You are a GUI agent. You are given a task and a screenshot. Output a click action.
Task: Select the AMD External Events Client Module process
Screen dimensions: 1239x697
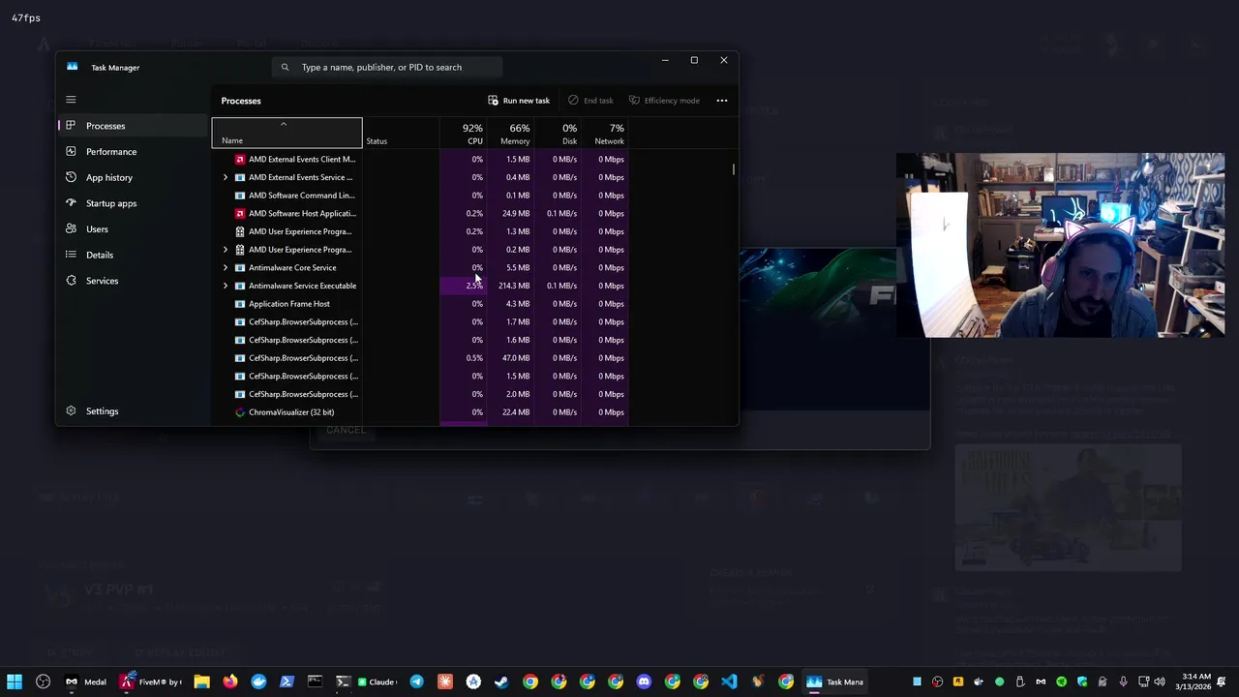421,160
